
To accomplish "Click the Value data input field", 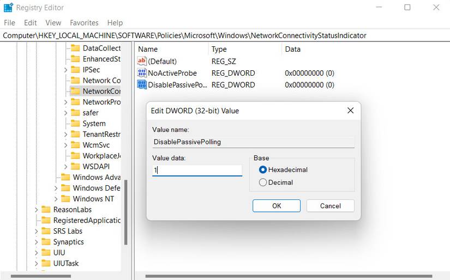I will pyautogui.click(x=197, y=171).
